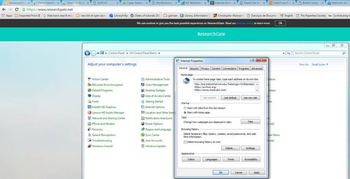Open cookies policy link

pyautogui.click(x=245, y=23)
